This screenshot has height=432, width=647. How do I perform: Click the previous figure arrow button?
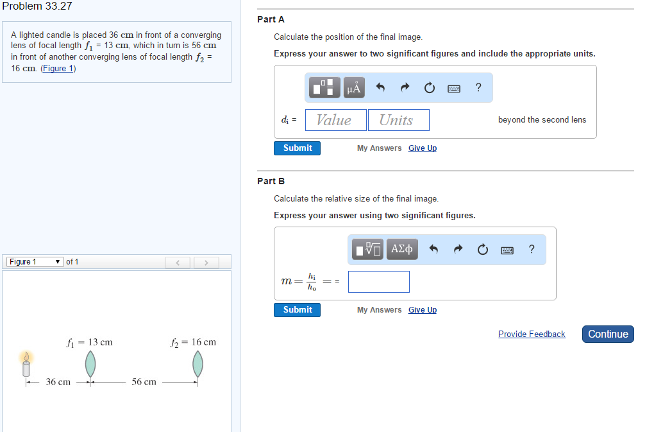178,263
